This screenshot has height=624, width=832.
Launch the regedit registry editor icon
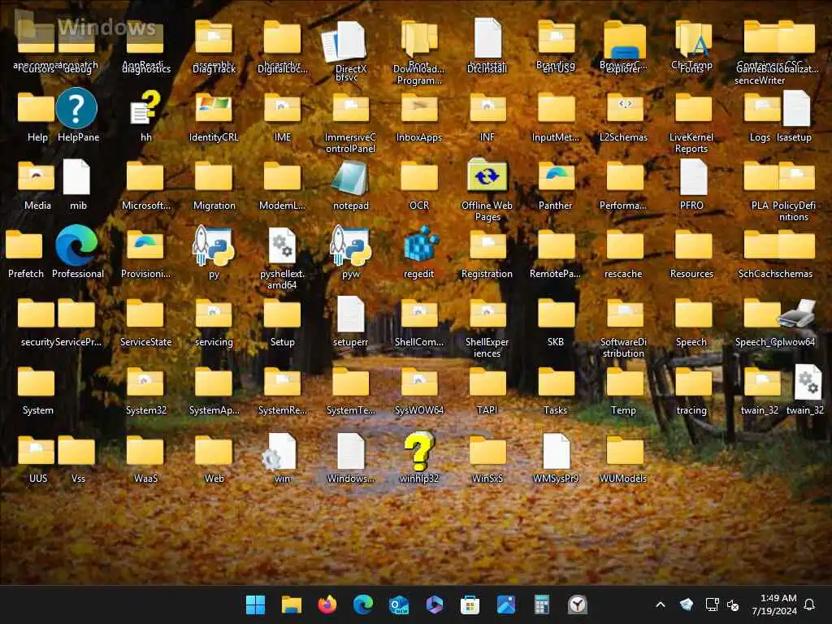[x=419, y=245]
